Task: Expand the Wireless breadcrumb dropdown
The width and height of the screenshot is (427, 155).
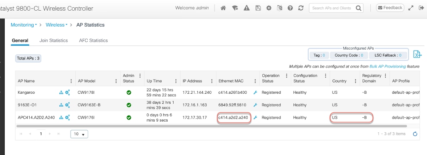Action: coord(57,25)
